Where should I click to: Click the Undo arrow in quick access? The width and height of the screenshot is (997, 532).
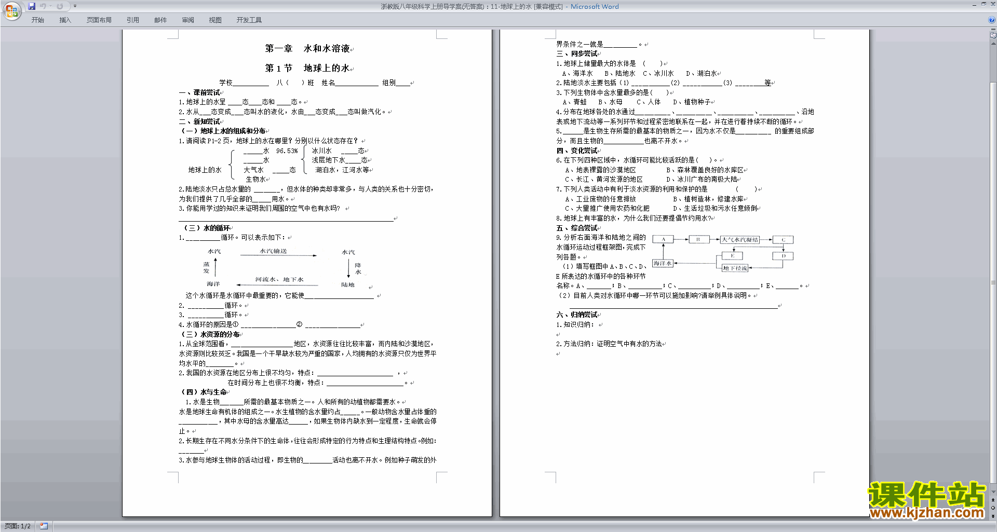click(x=43, y=6)
